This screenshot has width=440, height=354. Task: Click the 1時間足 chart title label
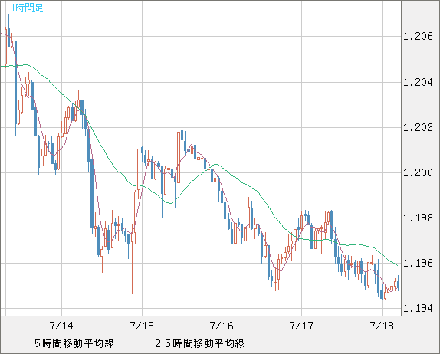pyautogui.click(x=27, y=8)
